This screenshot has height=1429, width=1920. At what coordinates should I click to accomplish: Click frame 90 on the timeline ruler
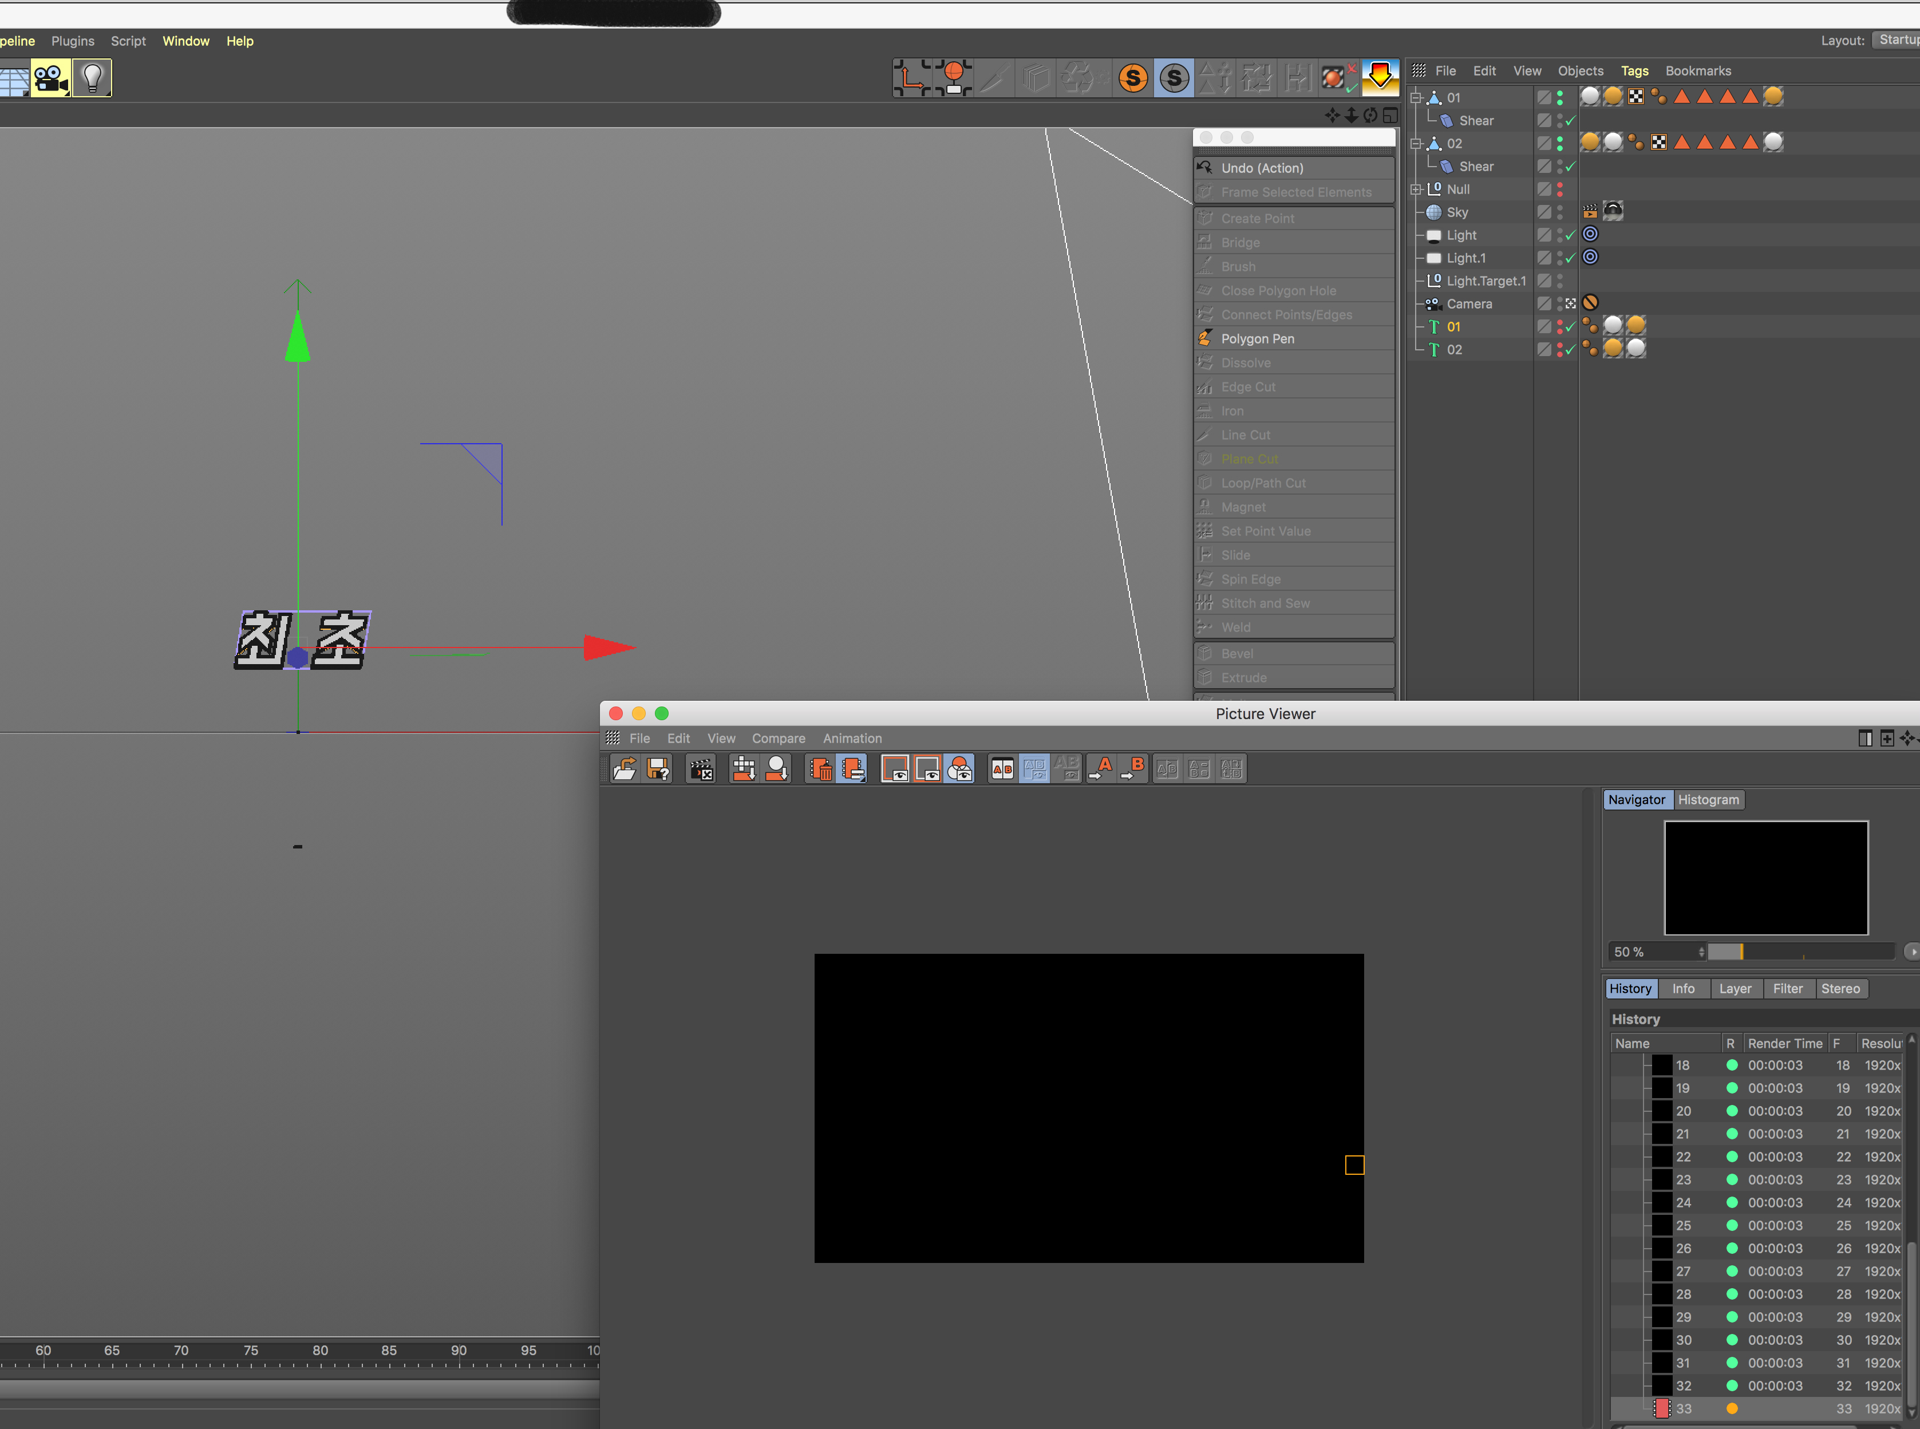(x=459, y=1351)
